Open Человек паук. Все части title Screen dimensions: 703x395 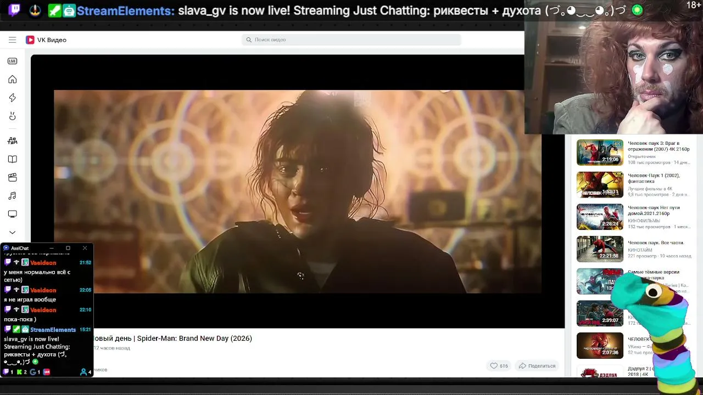pos(656,242)
